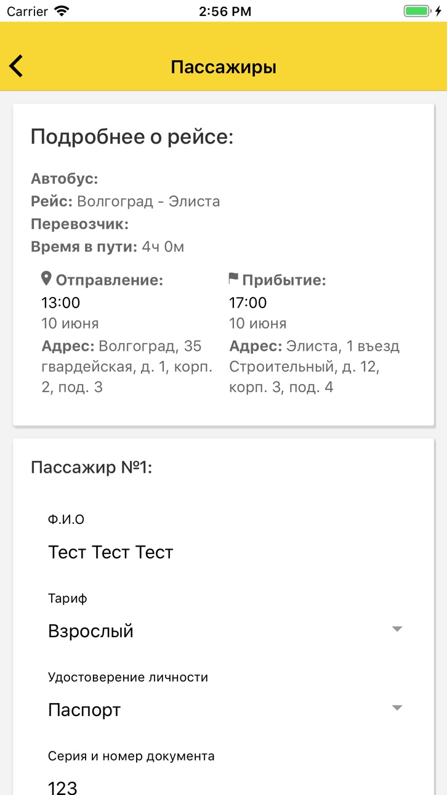Tap the Волгоград departure address text

(x=127, y=367)
